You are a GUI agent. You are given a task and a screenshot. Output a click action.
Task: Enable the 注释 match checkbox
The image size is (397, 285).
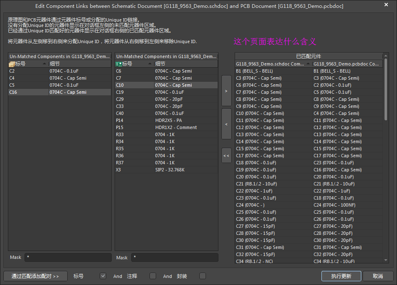pyautogui.click(x=153, y=276)
